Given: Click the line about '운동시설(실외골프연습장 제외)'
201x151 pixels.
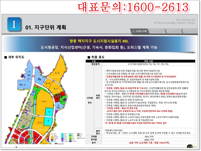Looking at the screenshot, I should tap(130, 105).
